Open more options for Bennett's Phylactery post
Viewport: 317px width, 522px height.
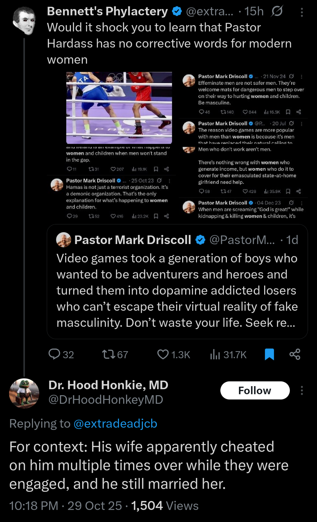(x=302, y=12)
